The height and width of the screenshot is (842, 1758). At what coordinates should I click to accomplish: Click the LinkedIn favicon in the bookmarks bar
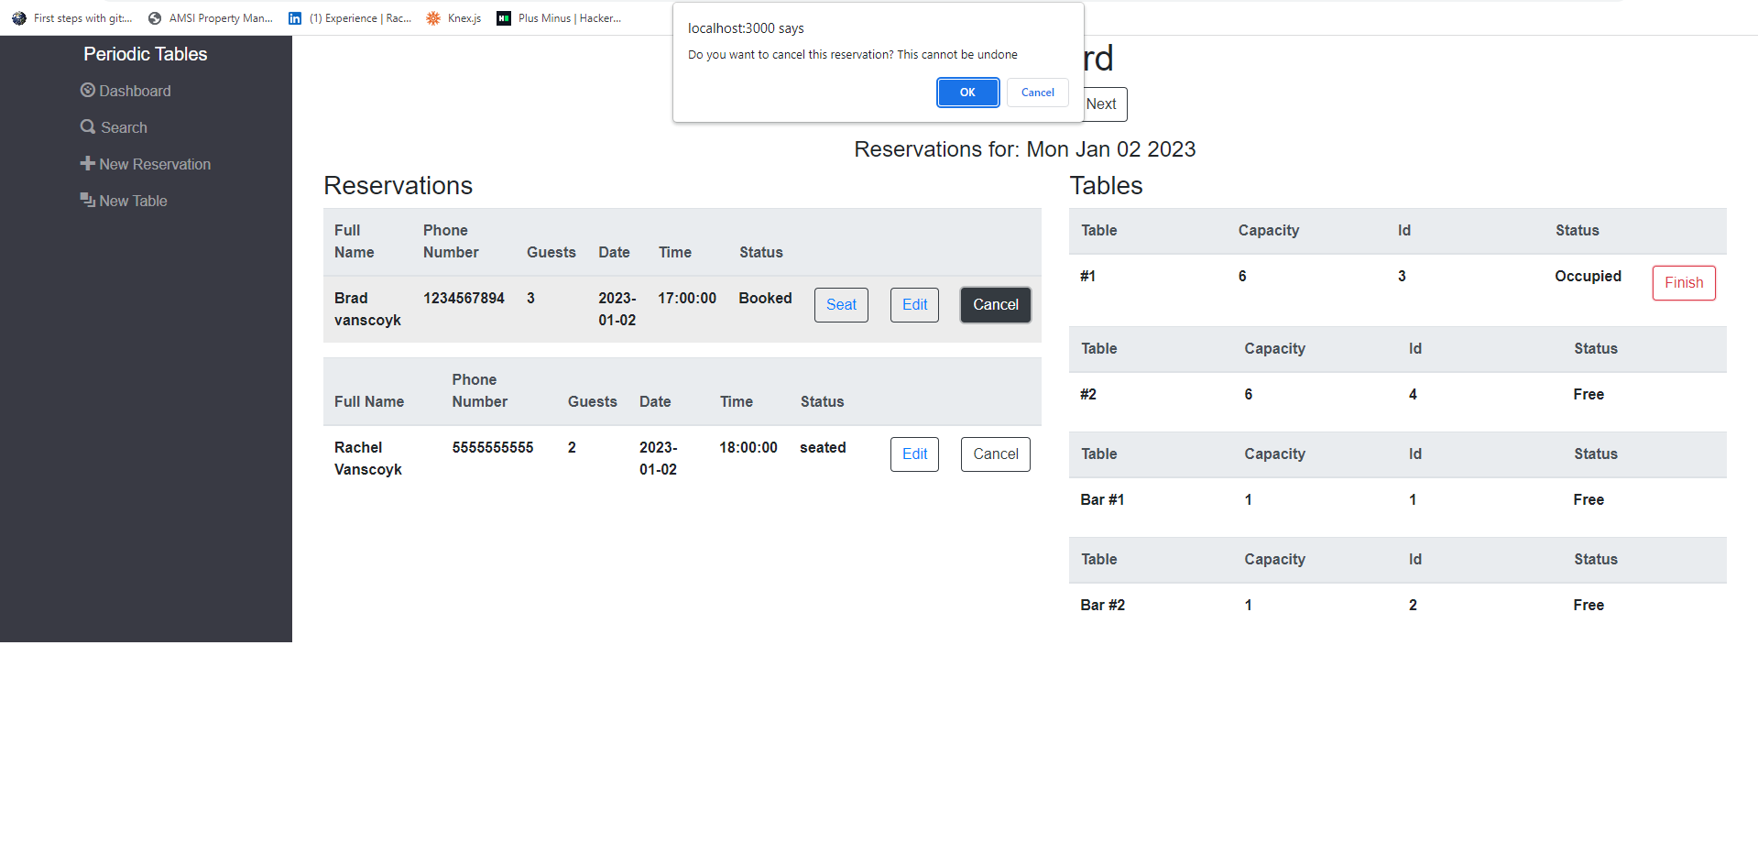point(294,17)
